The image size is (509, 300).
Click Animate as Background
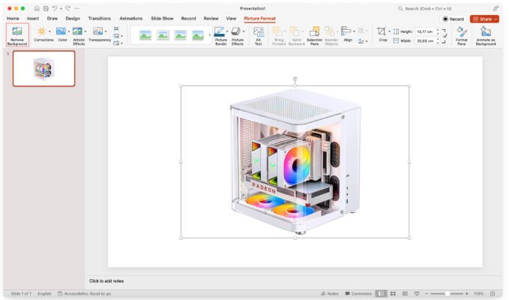click(486, 36)
